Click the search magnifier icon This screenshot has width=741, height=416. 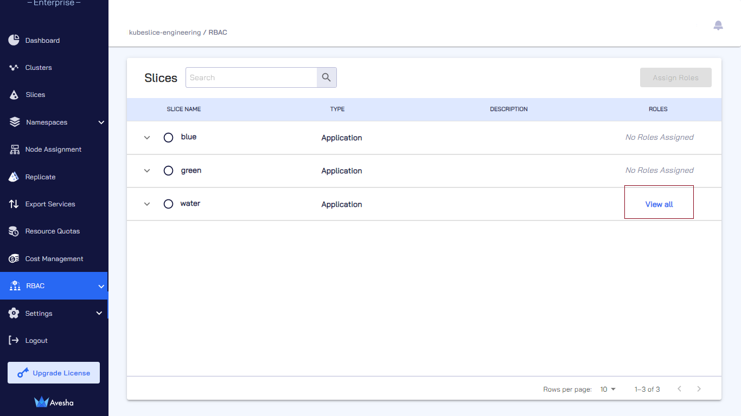pos(327,77)
